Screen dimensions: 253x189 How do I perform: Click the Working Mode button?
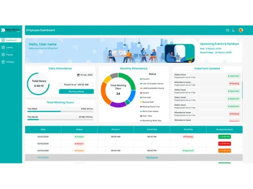coord(76,91)
